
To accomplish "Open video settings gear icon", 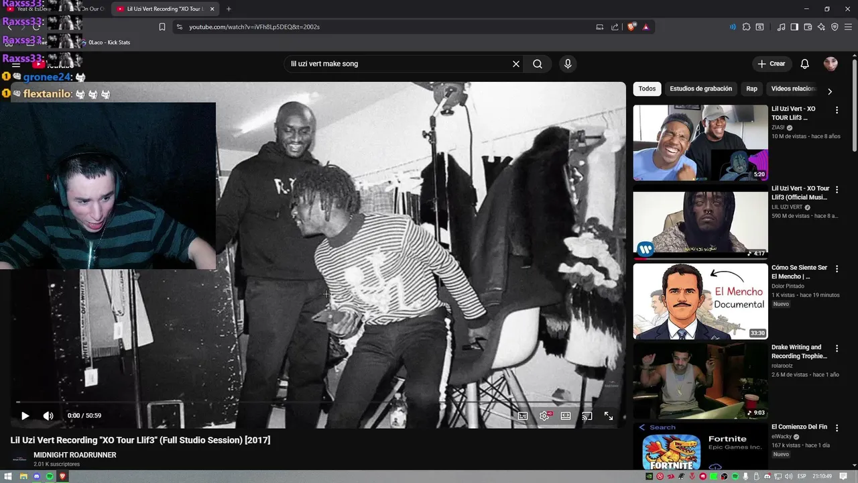I will tap(544, 416).
